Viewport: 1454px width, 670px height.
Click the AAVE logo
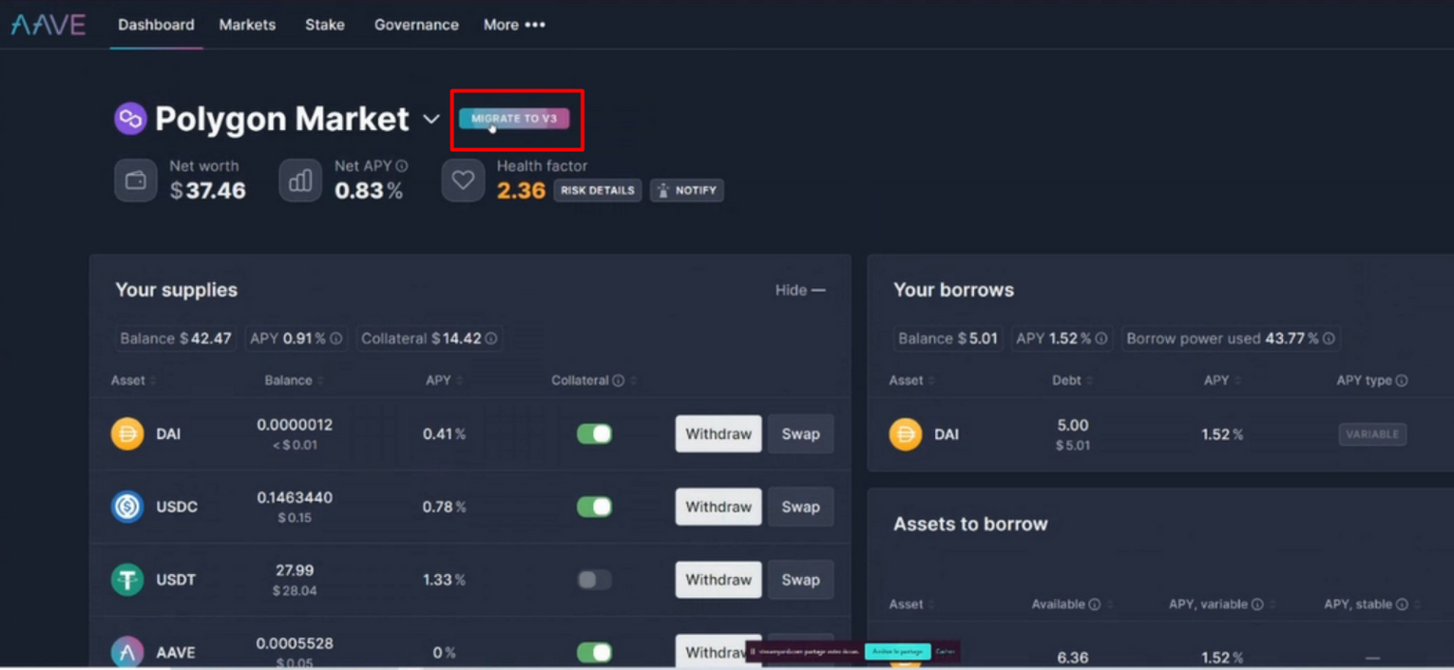[x=48, y=25]
